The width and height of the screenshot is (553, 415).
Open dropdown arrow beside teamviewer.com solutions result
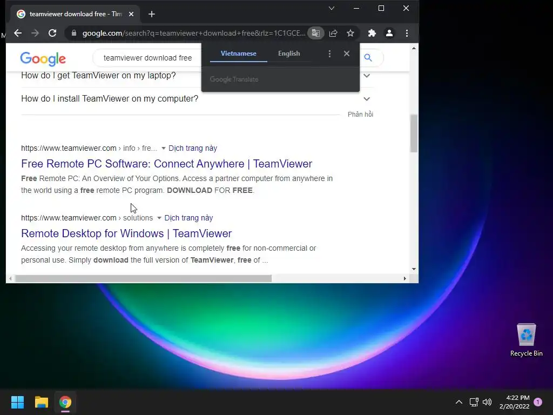(x=159, y=218)
